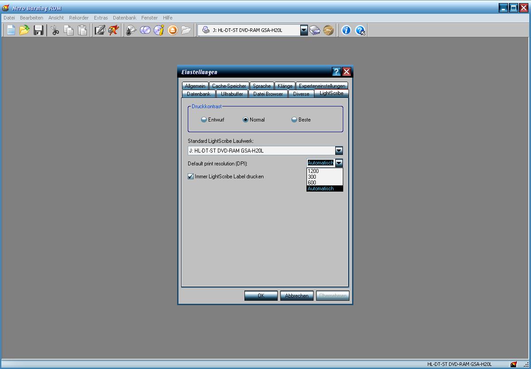Open the Rekorder menu
531x369 pixels.
coord(79,18)
